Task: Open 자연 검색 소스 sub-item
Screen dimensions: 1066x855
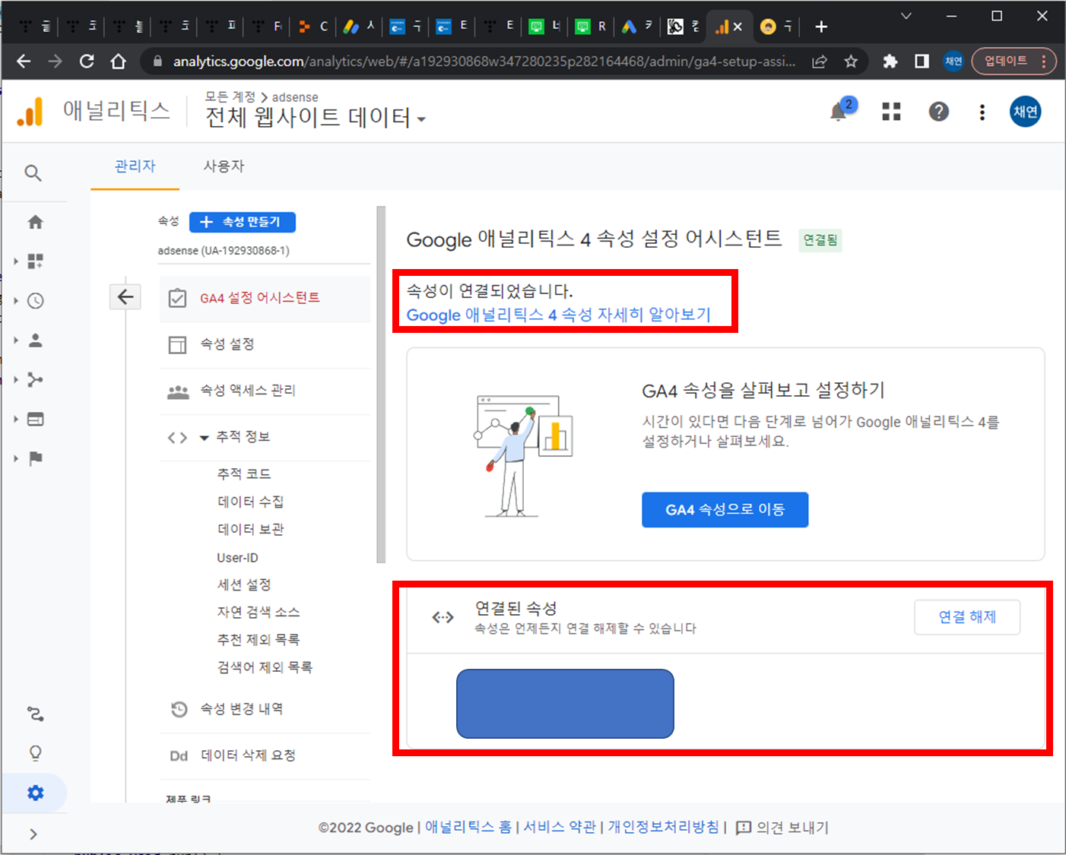Action: 258,612
